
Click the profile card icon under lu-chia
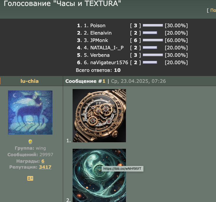click(30, 178)
